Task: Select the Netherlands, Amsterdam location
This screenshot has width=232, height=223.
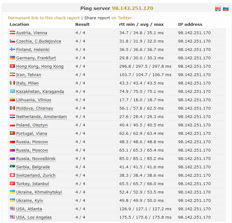Action: [41, 116]
